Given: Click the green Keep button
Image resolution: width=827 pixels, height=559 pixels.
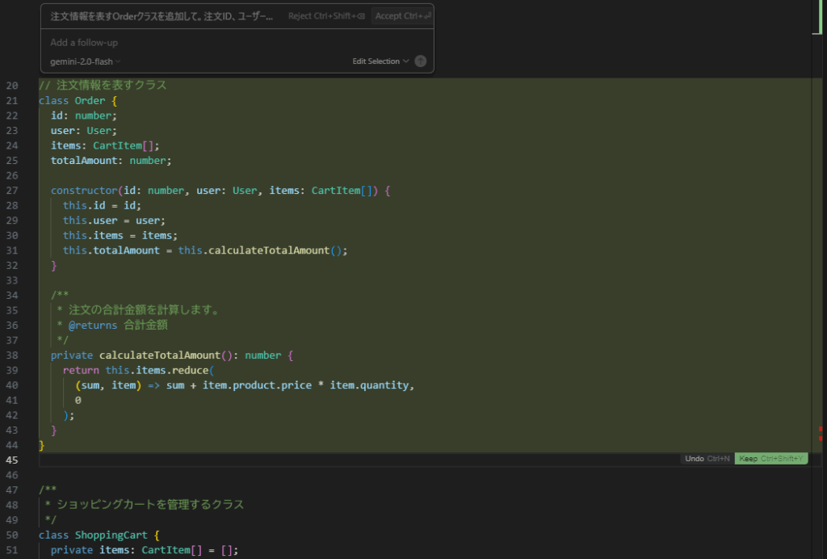Looking at the screenshot, I should point(770,459).
